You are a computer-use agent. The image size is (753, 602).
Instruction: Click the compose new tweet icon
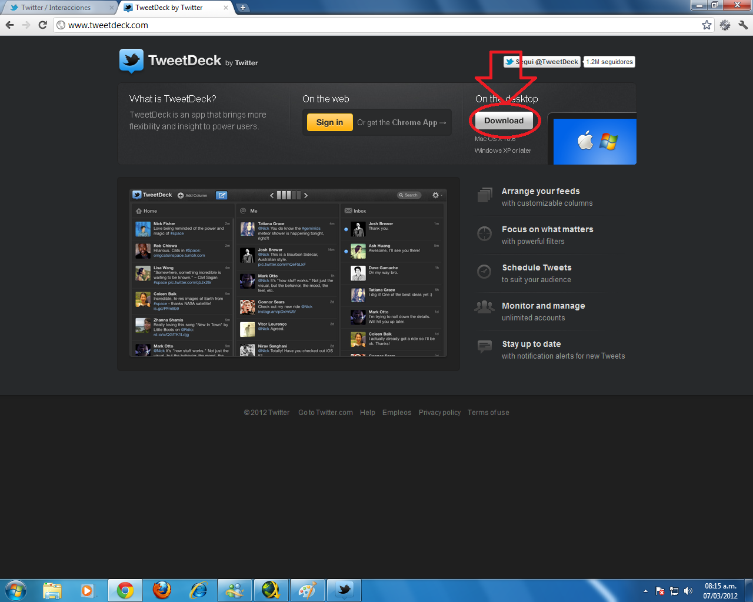click(x=222, y=195)
